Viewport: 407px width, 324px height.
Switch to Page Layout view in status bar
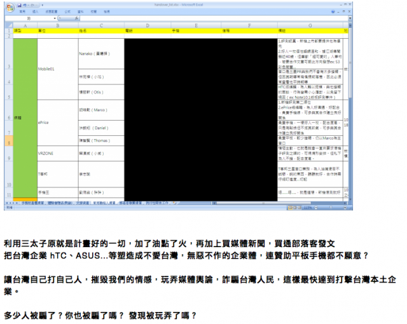coord(295,208)
